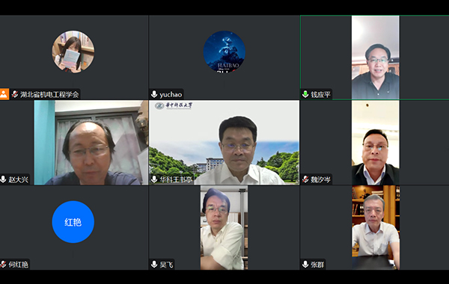
Task: Click the orange host icon beside 湖北省机电工程学会
Action: (x=4, y=94)
